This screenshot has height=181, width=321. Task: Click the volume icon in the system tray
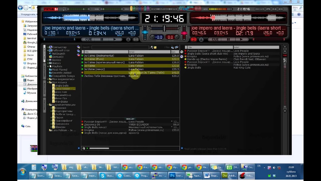tap(274, 168)
